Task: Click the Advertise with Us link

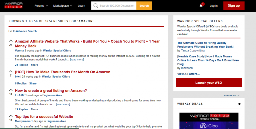Action: 231,95
